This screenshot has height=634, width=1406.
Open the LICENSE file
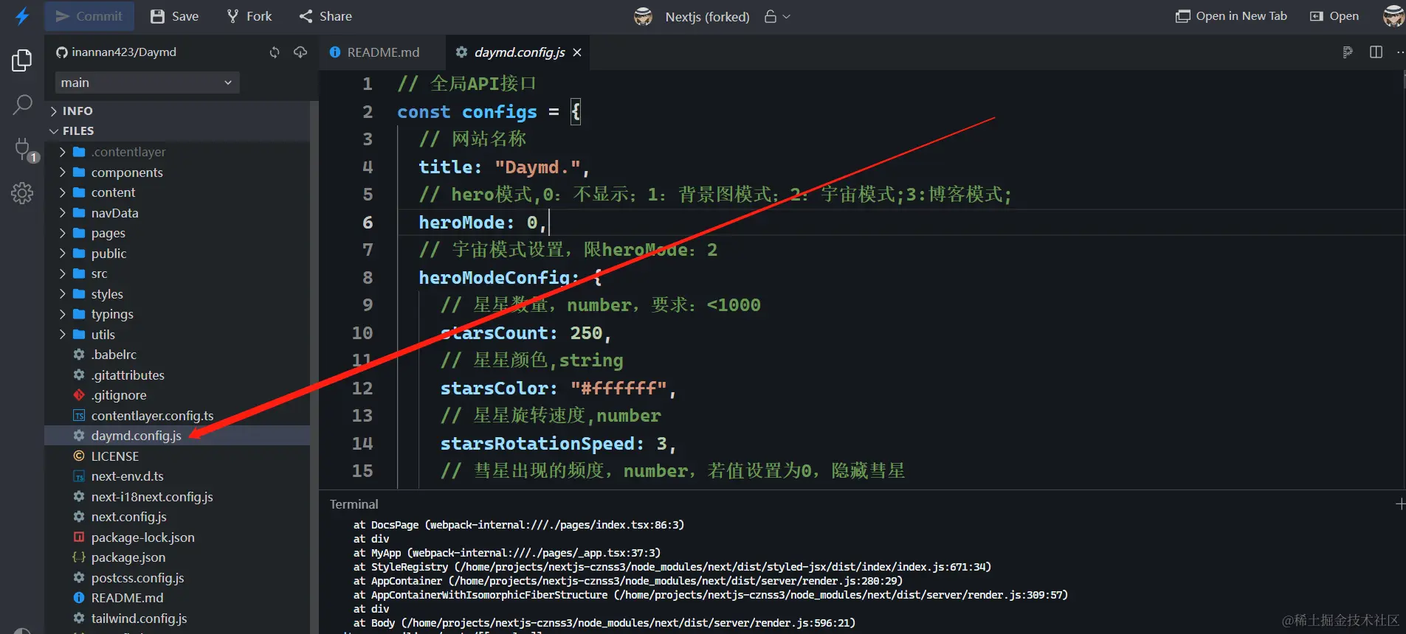click(177, 456)
